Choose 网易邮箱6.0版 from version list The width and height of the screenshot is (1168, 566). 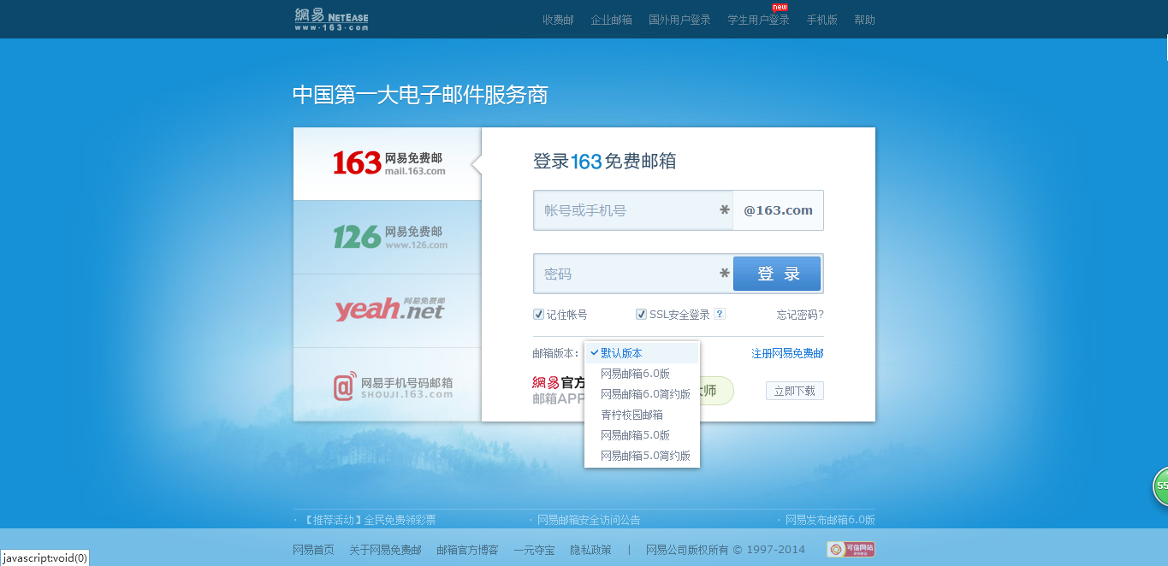click(x=642, y=374)
